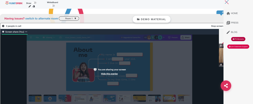Click upper microphone icon on video tile
253x104 pixels.
(221, 46)
